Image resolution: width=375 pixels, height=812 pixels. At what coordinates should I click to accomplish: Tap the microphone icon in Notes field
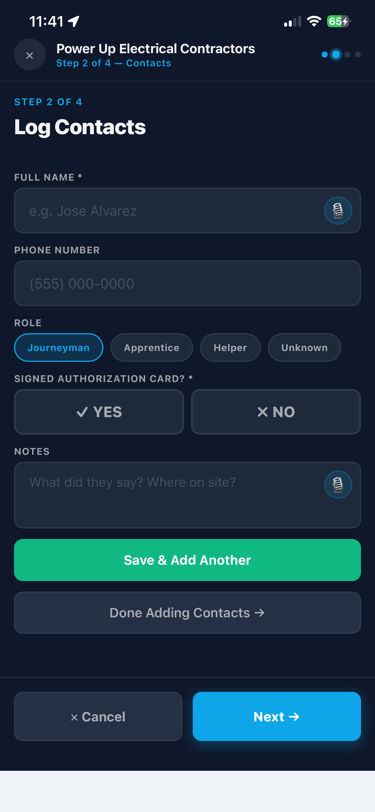pyautogui.click(x=338, y=485)
